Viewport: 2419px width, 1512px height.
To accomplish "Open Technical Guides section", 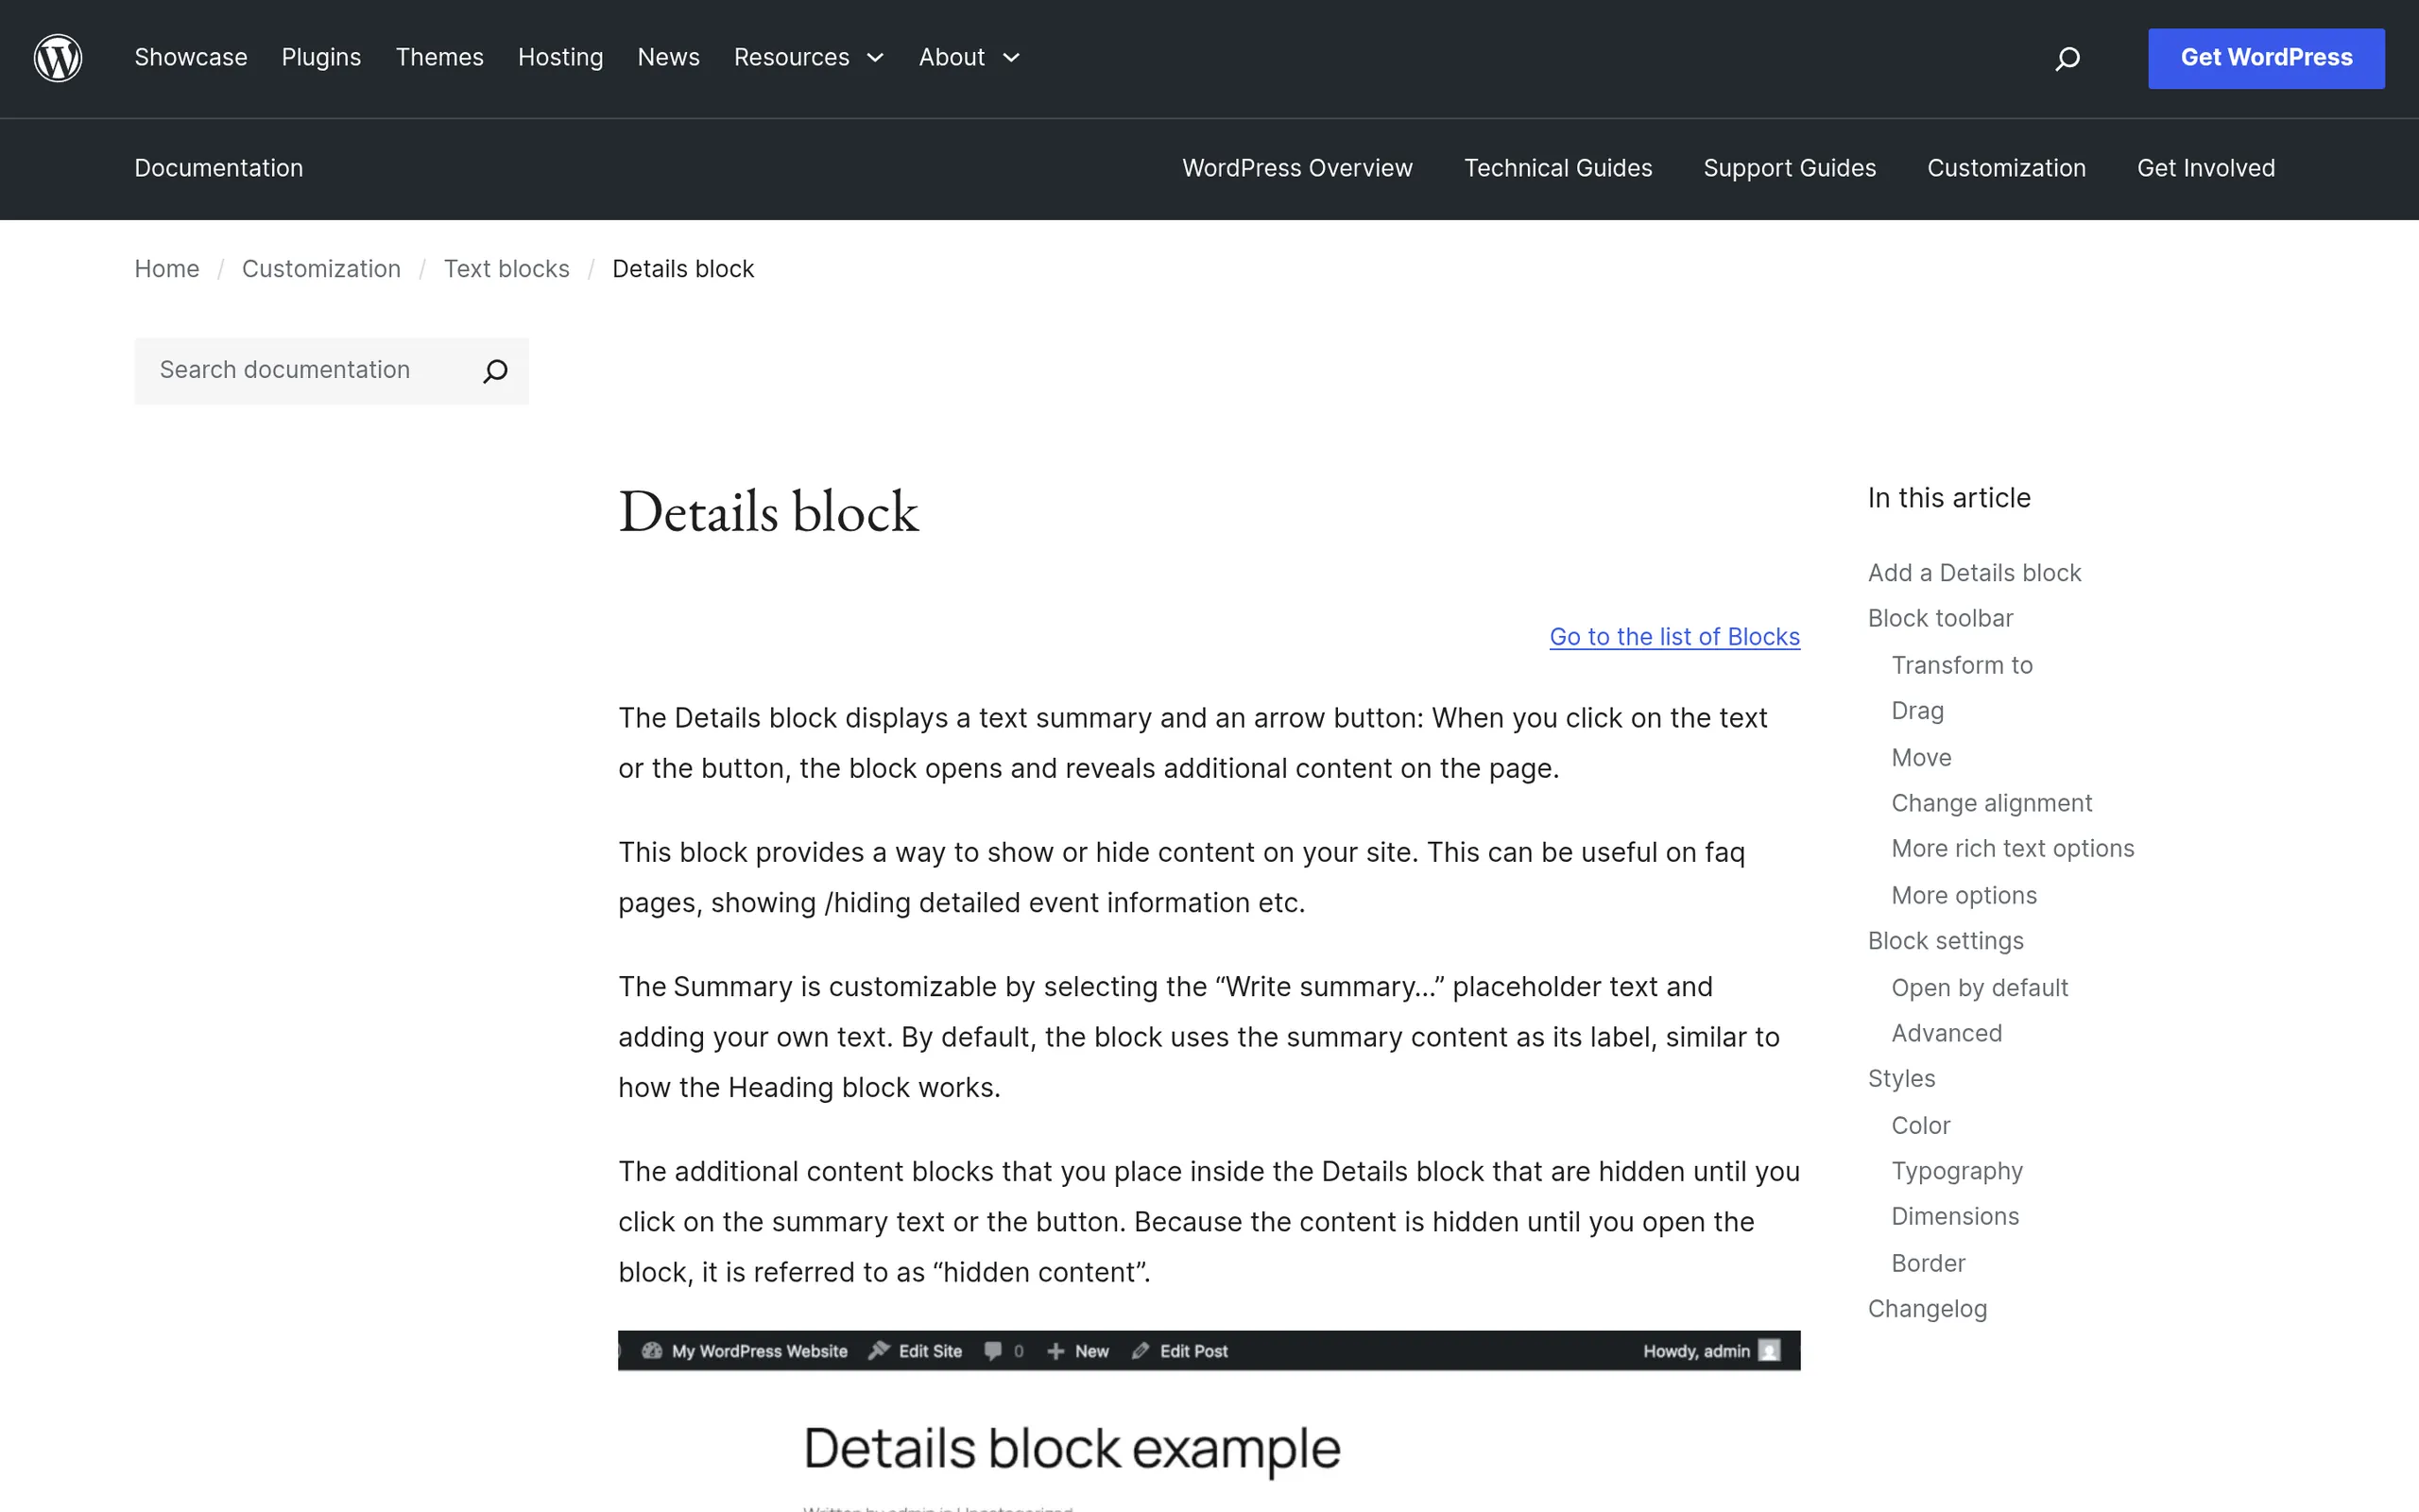I will (1557, 168).
